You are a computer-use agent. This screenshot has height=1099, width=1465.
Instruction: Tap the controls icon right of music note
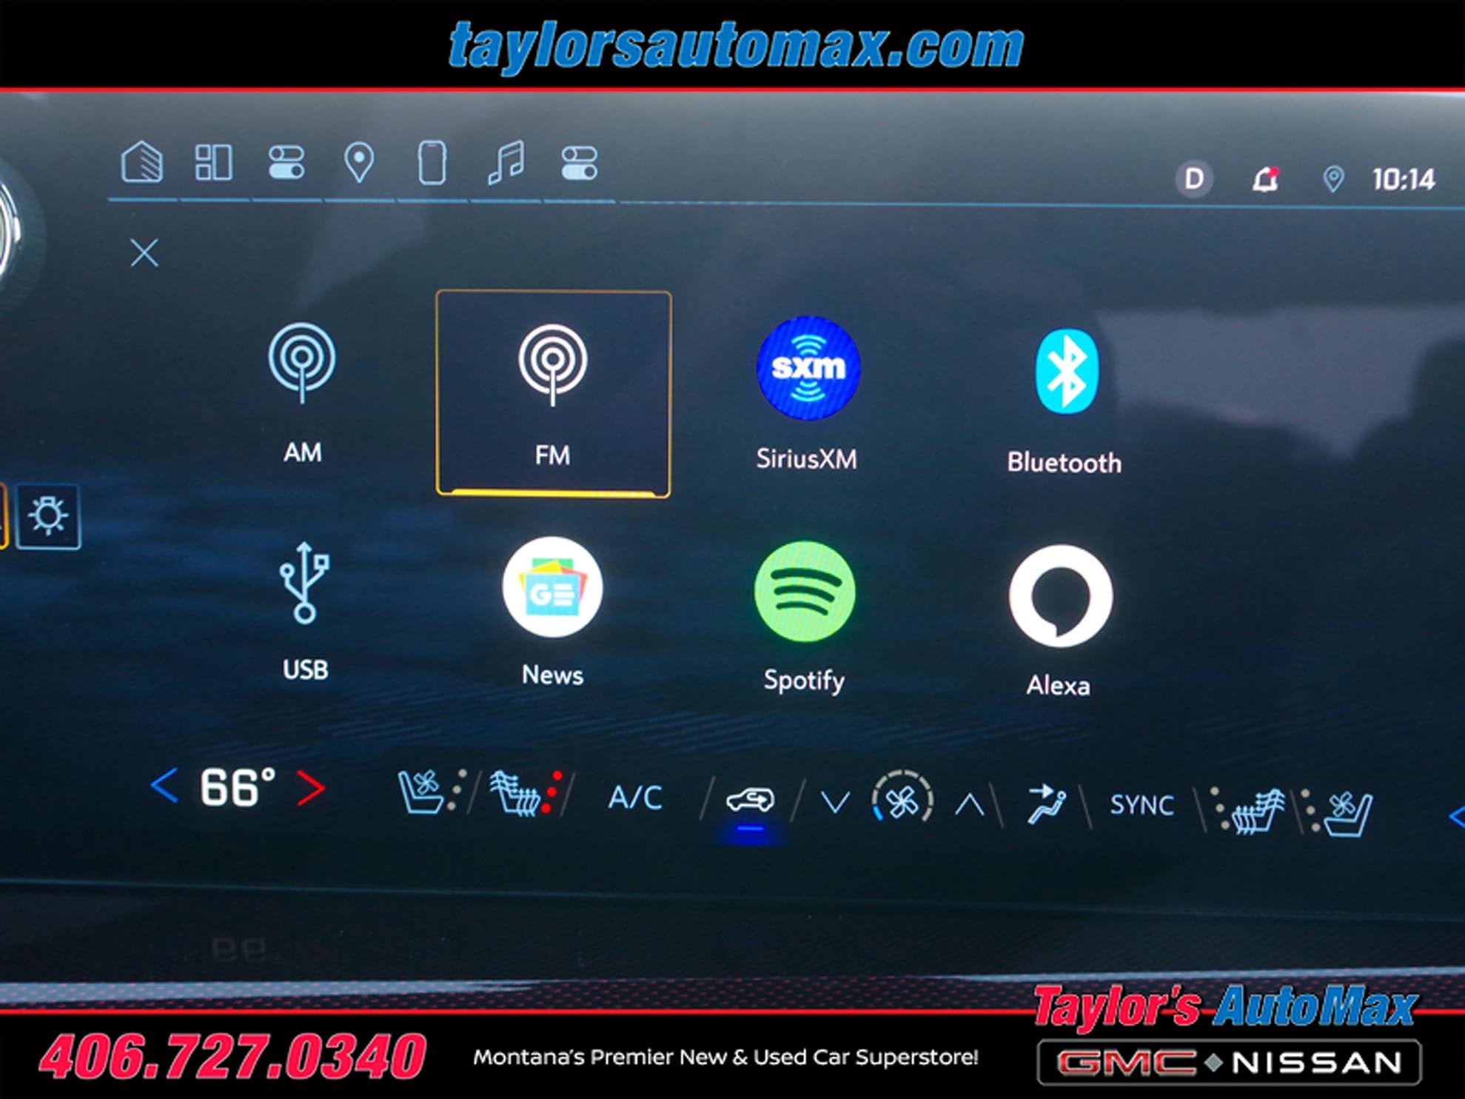click(x=579, y=163)
